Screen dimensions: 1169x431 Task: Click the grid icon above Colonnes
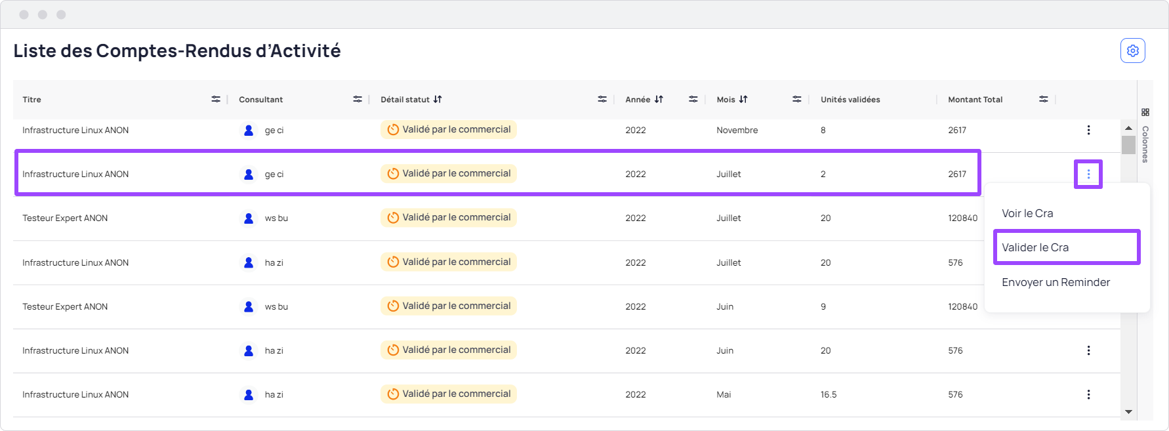(x=1145, y=112)
